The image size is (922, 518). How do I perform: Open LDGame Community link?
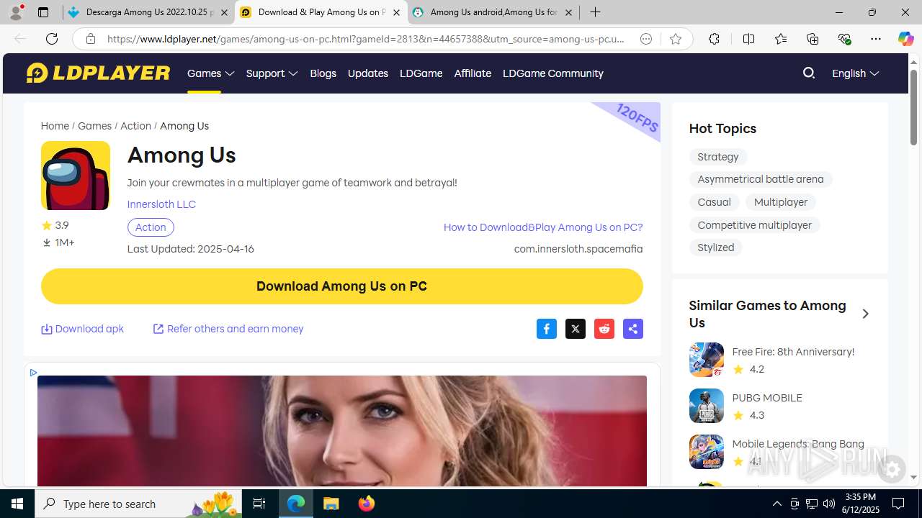(x=553, y=73)
